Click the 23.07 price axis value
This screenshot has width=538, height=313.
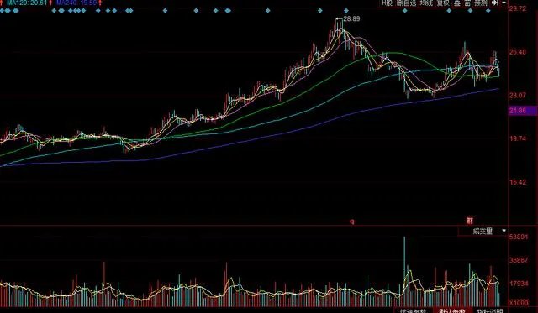518,95
